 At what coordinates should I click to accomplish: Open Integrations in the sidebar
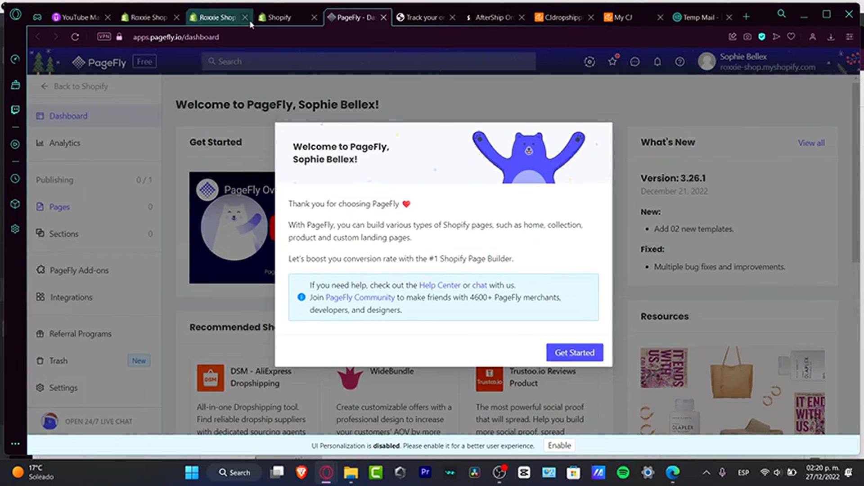tap(94, 297)
